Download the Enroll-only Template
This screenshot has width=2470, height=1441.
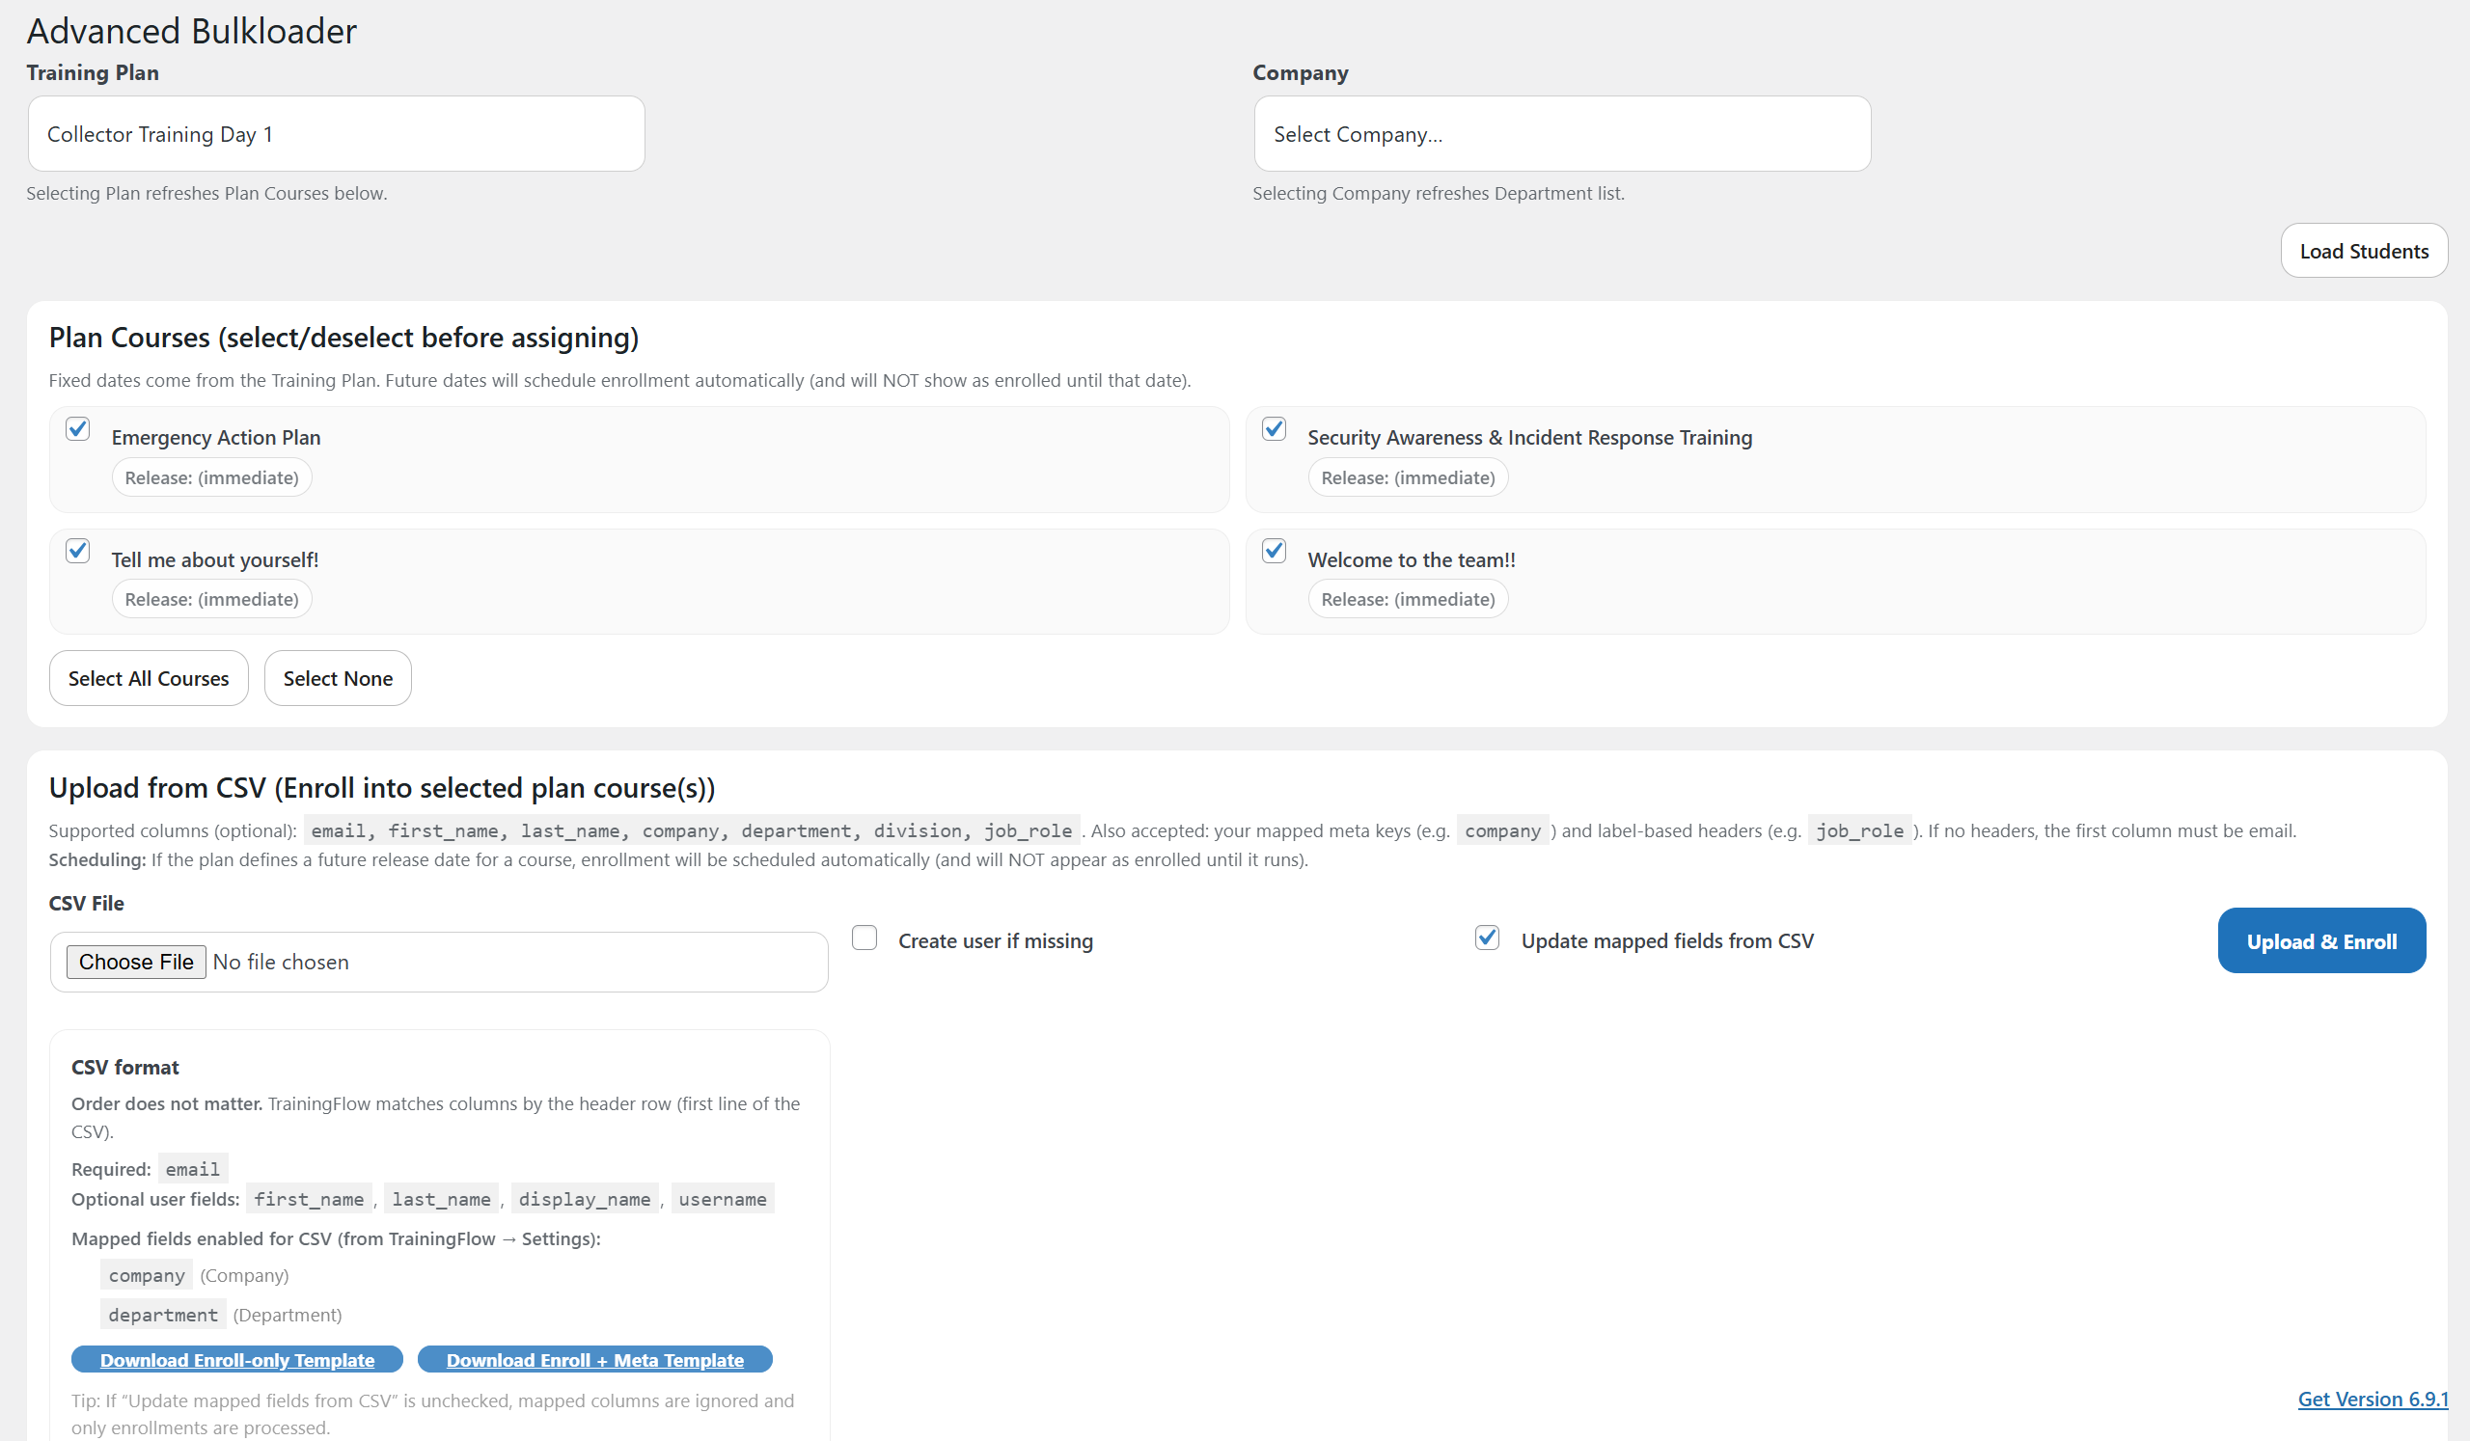point(237,1360)
